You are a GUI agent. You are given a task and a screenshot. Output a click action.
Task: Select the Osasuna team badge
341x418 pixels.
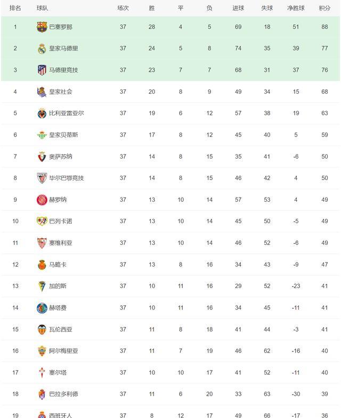click(x=42, y=157)
